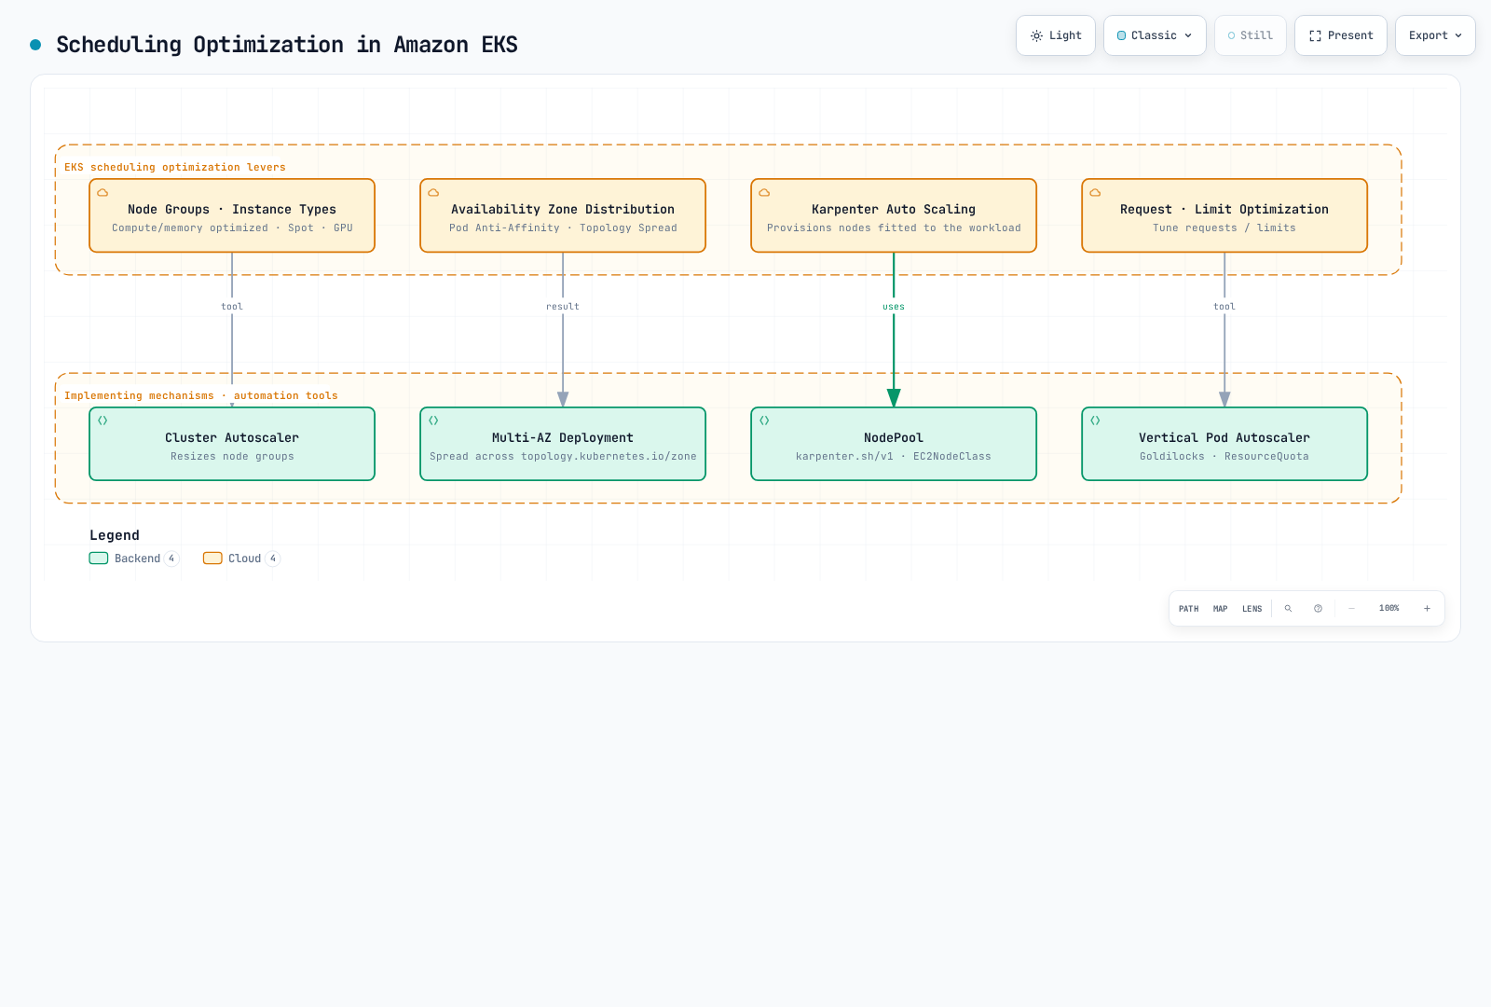
Task: Click the Present button
Action: point(1341,35)
